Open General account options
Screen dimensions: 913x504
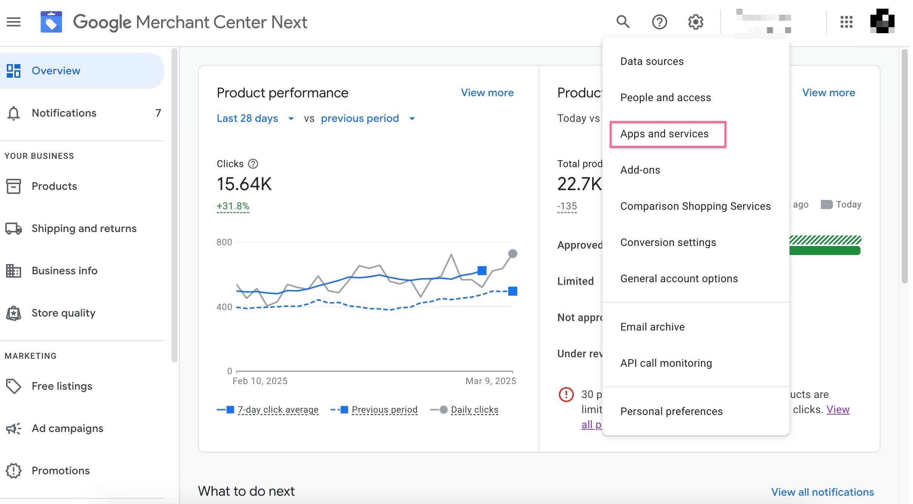[696, 278]
